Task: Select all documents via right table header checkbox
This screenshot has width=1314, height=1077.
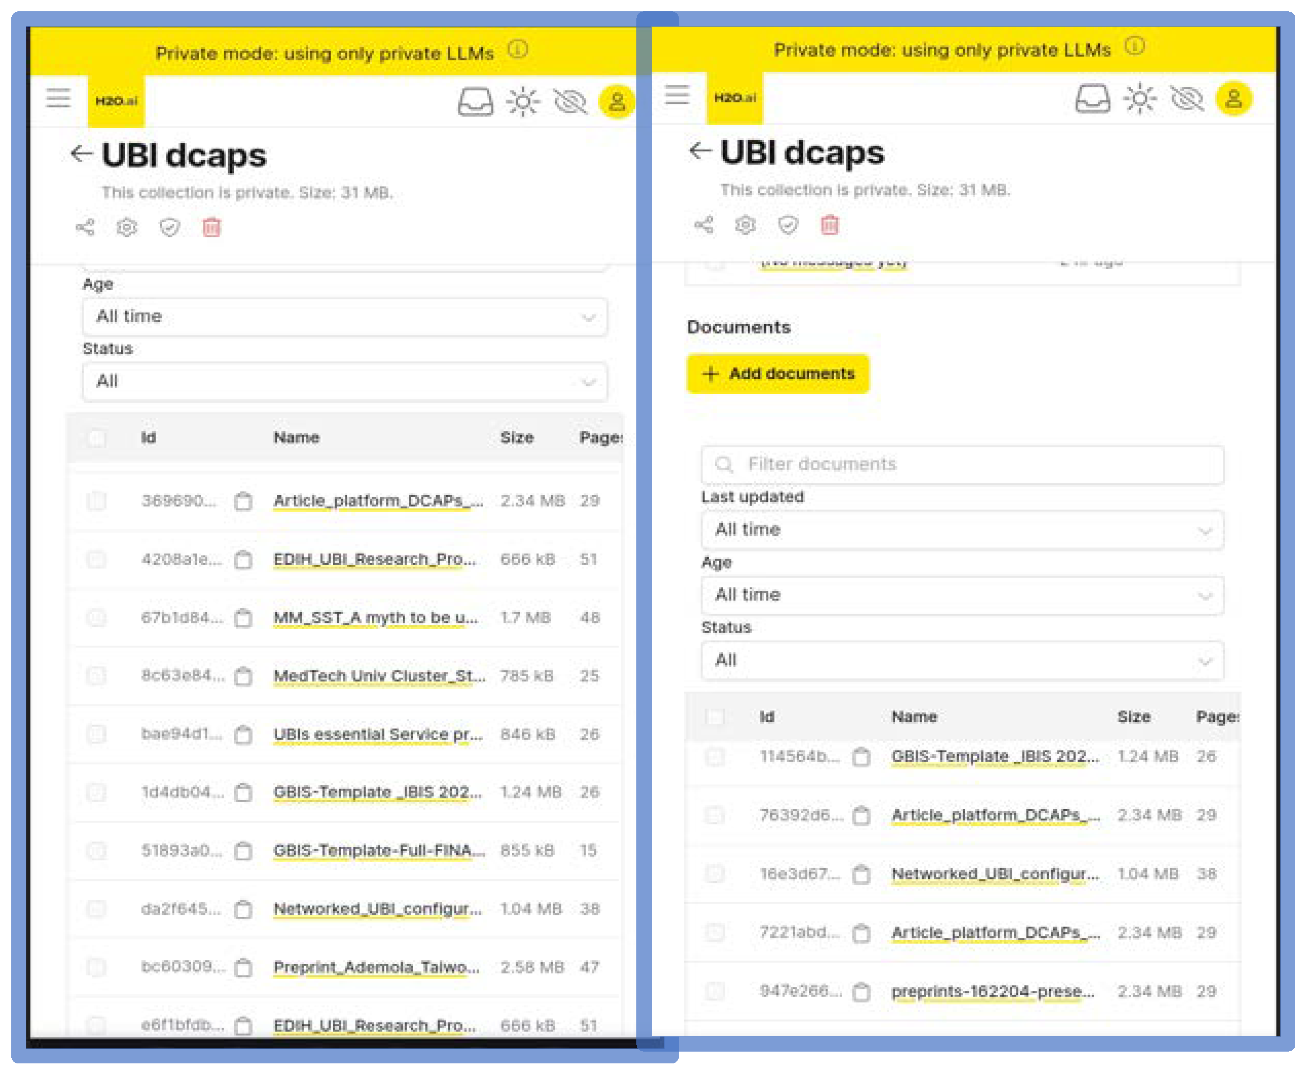Action: click(715, 717)
